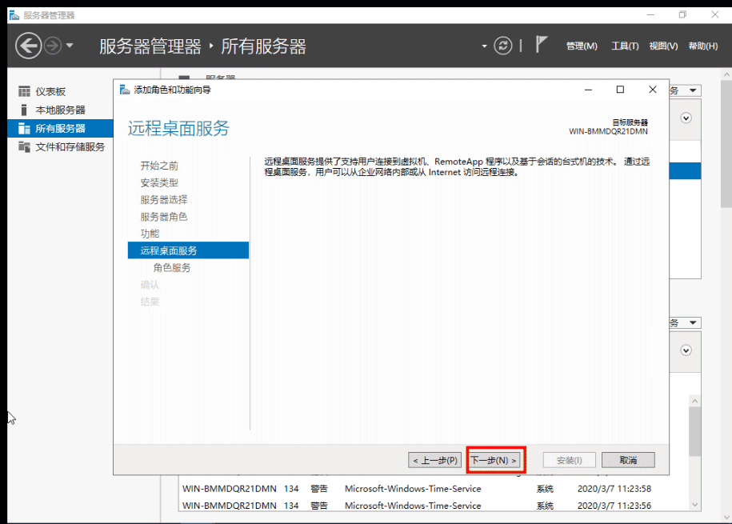Click the events list vertical scrollbar

[694, 432]
